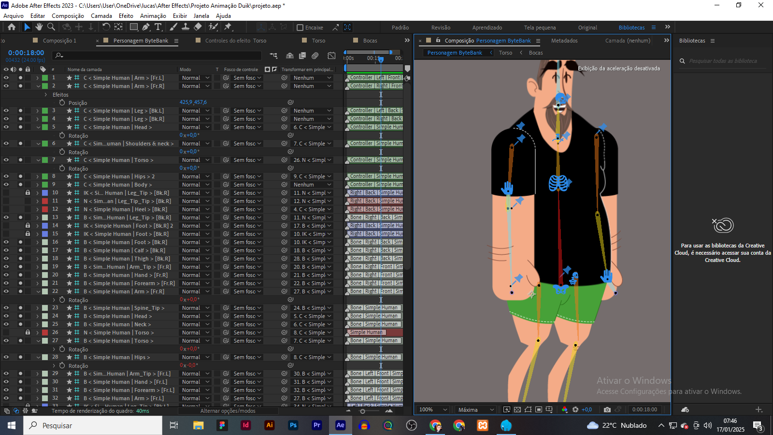Toggle the motion blur icon in timeline
The height and width of the screenshot is (435, 773).
(x=315, y=56)
